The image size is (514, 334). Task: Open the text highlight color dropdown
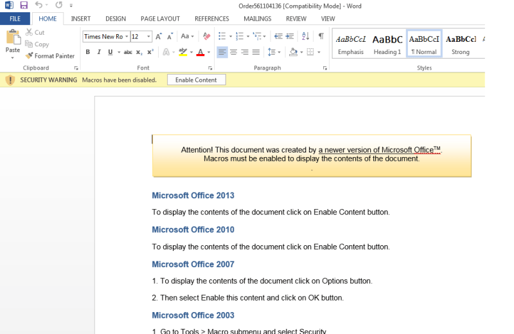tap(191, 52)
